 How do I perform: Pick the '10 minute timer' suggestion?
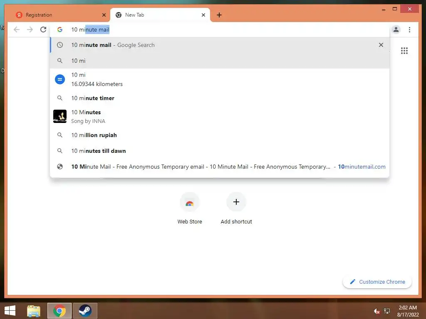pos(220,98)
